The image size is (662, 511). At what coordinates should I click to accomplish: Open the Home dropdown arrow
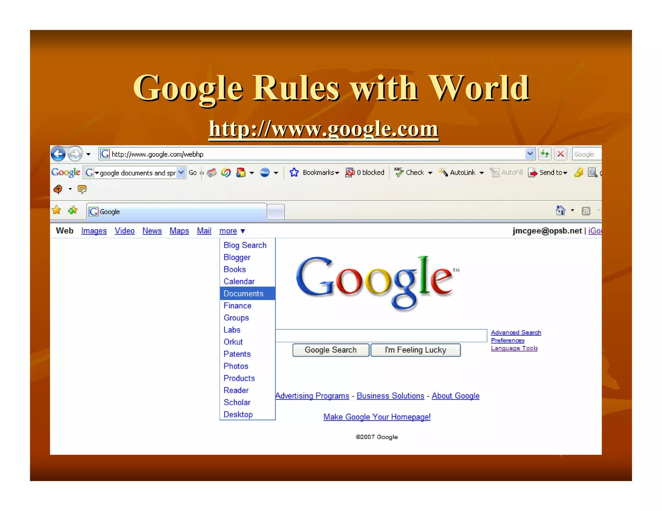pos(572,211)
